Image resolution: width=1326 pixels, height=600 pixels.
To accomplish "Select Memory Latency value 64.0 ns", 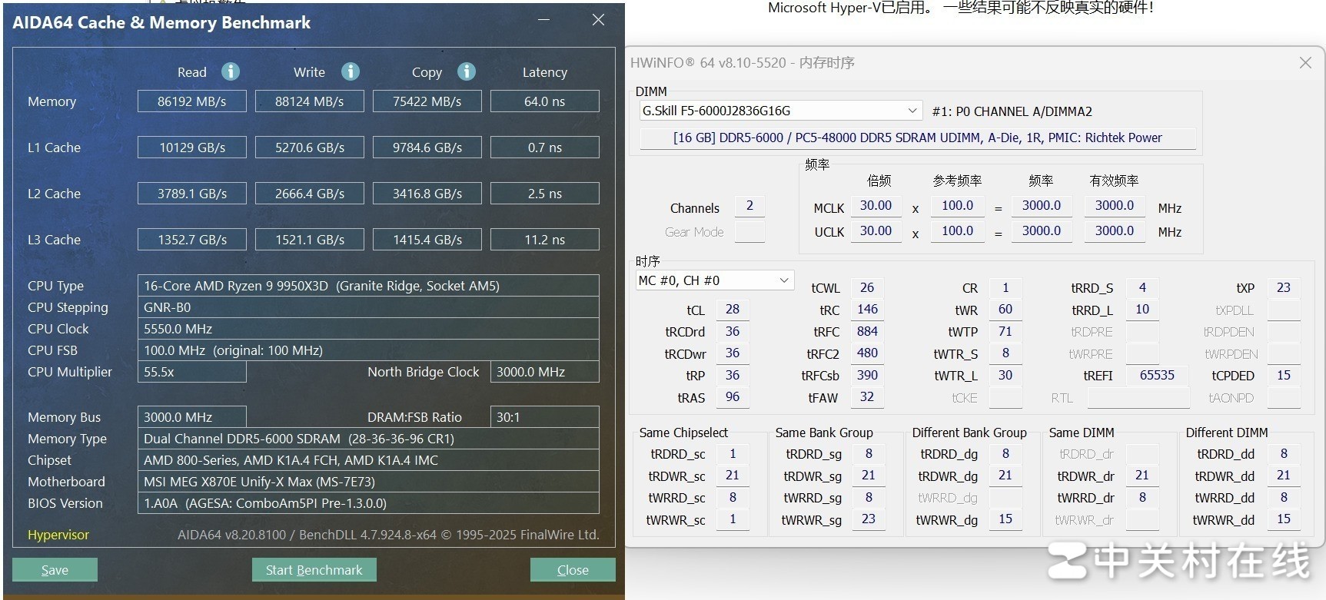I will pyautogui.click(x=545, y=101).
